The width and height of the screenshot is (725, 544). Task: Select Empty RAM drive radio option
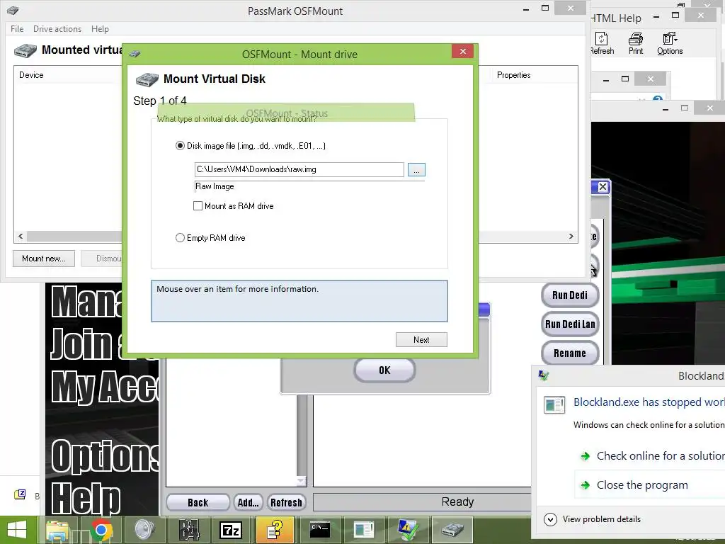click(180, 238)
